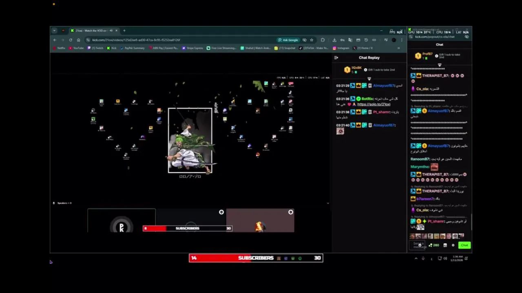Screen dimensions: 522x293
Task: Open RanoomB7 username in popout chat
Action: (x=420, y=159)
